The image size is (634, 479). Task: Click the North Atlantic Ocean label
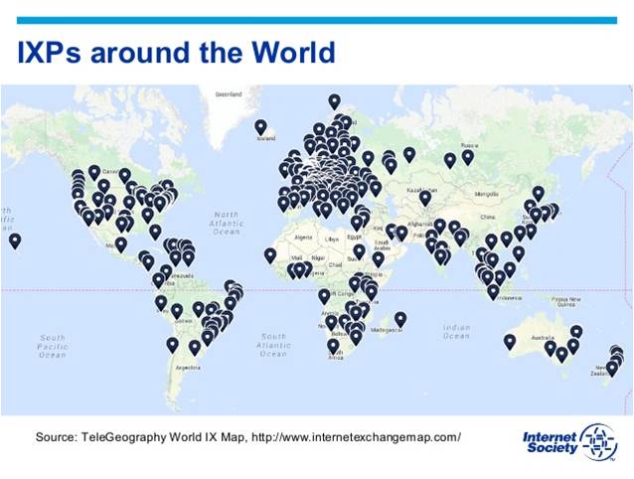[227, 223]
